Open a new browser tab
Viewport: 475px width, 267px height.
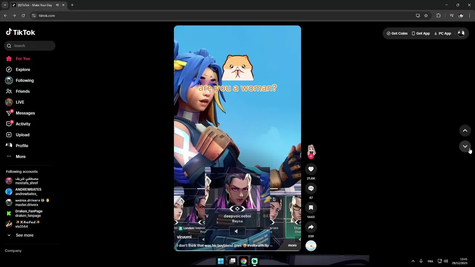(x=72, y=5)
